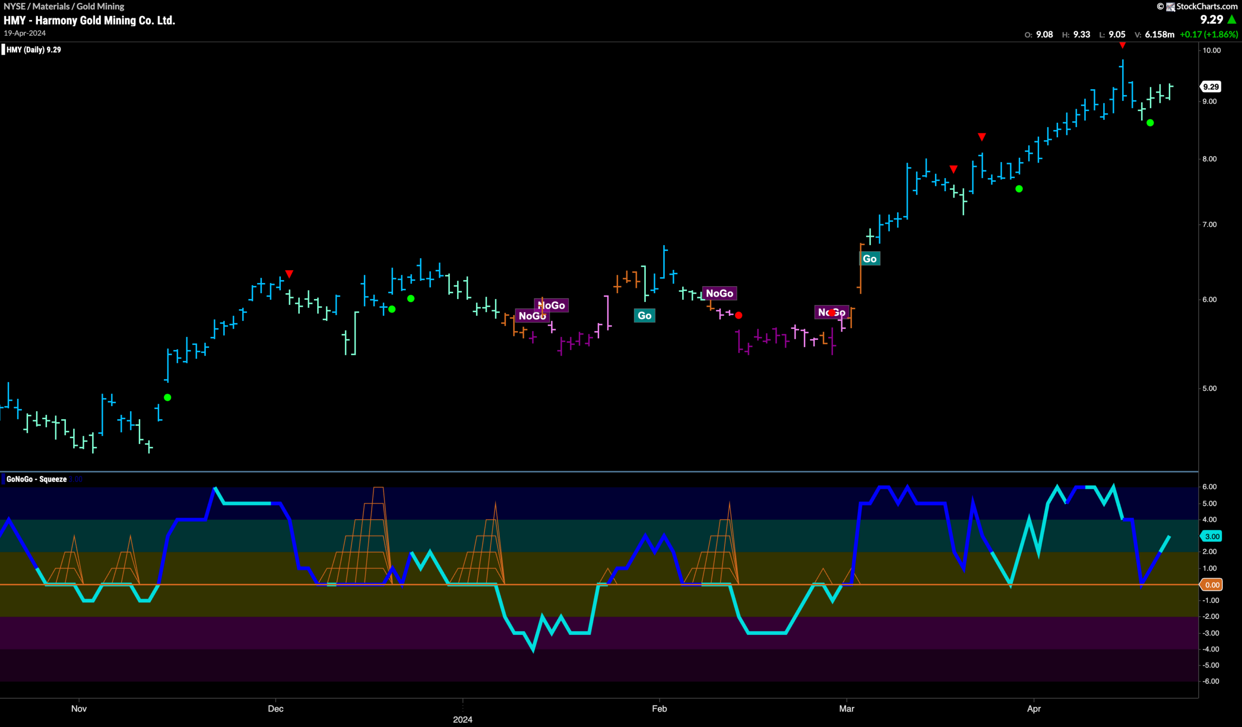
Task: Click the Go label near March
Action: click(x=869, y=259)
